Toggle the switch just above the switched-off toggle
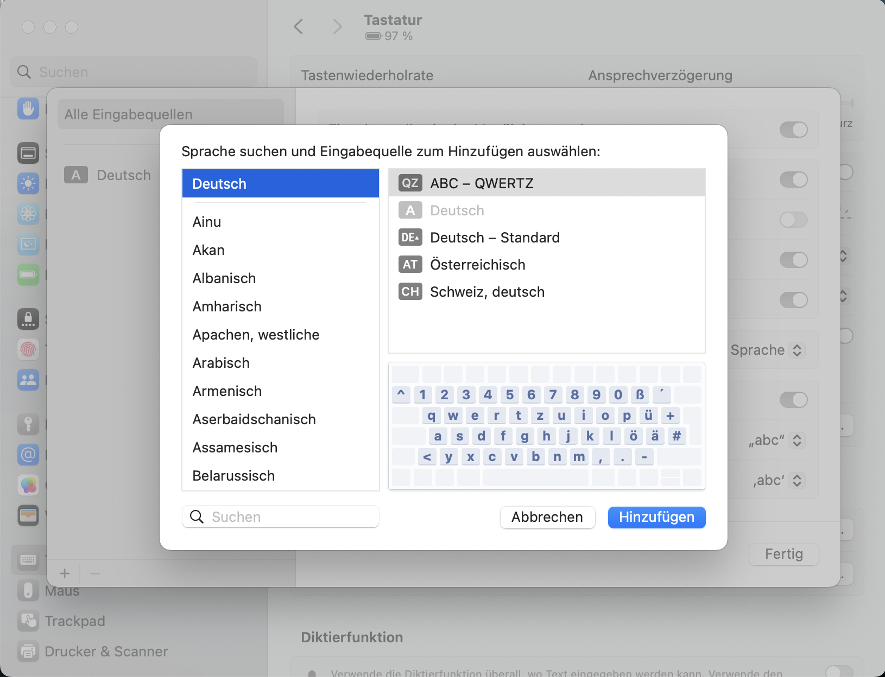This screenshot has height=677, width=885. click(x=794, y=180)
